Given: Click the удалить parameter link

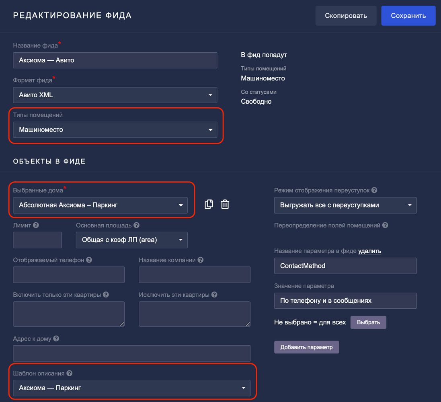Looking at the screenshot, I should click(x=369, y=251).
